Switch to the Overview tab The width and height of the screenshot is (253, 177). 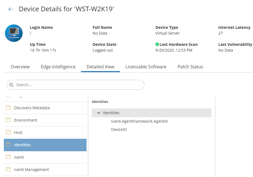pyautogui.click(x=20, y=67)
